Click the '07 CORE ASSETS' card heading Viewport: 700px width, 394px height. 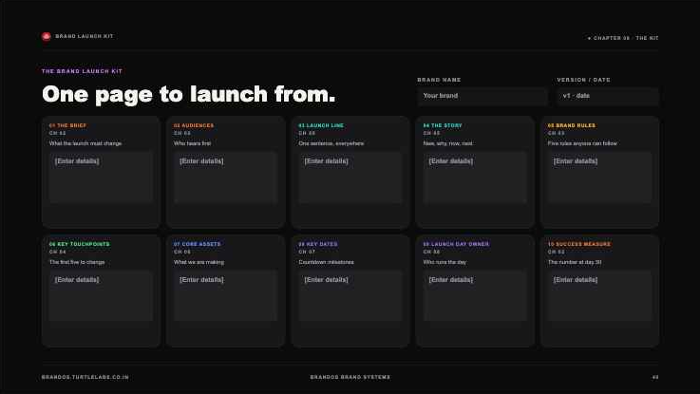click(x=198, y=245)
